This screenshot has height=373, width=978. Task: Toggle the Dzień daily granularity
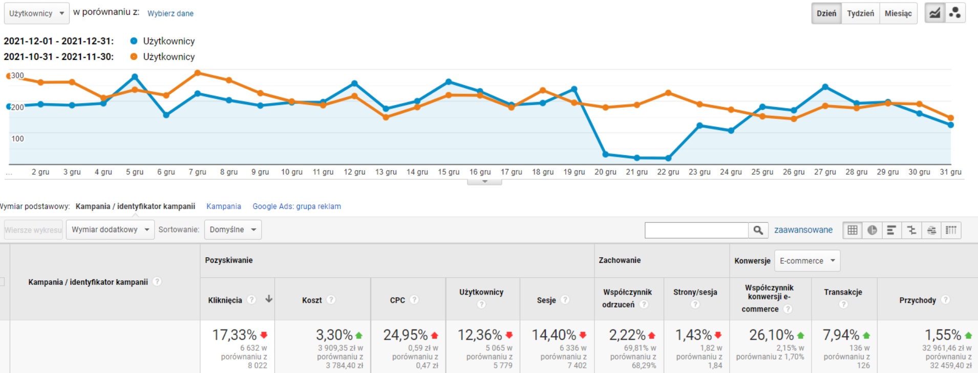(826, 13)
